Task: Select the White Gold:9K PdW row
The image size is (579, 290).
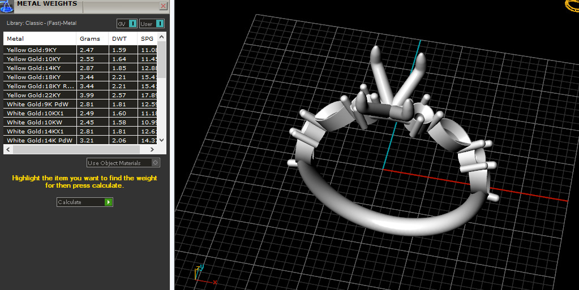Action: click(x=80, y=104)
